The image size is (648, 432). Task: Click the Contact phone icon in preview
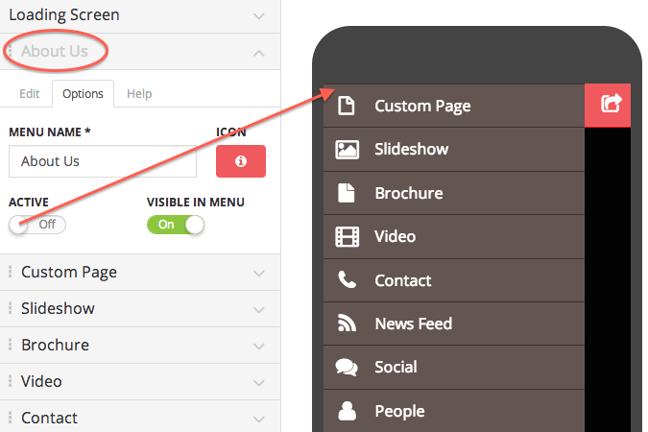347,280
